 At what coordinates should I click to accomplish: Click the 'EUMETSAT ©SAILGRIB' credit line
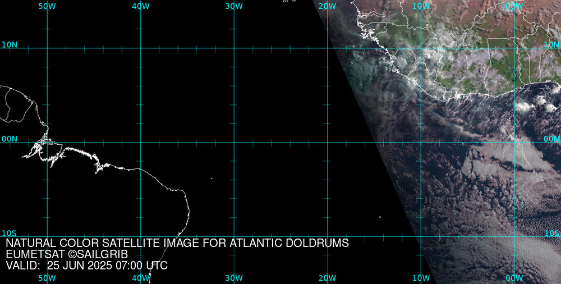[x=67, y=254]
